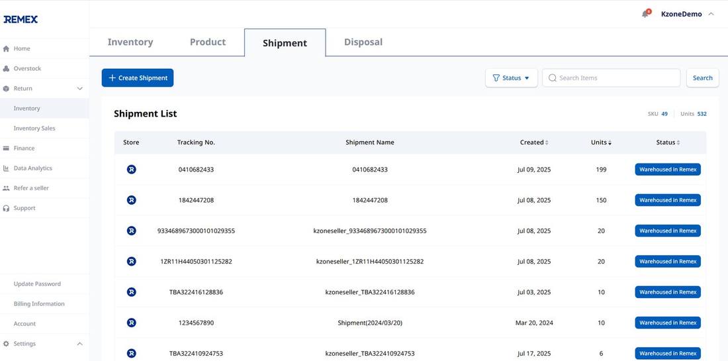Viewport: 728px width, 361px height.
Task: Open Billing Information
Action: [39, 304]
